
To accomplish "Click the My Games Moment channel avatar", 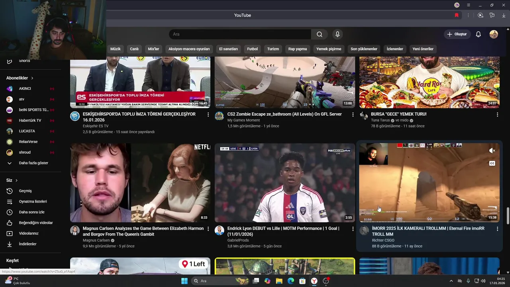I will pyautogui.click(x=219, y=116).
